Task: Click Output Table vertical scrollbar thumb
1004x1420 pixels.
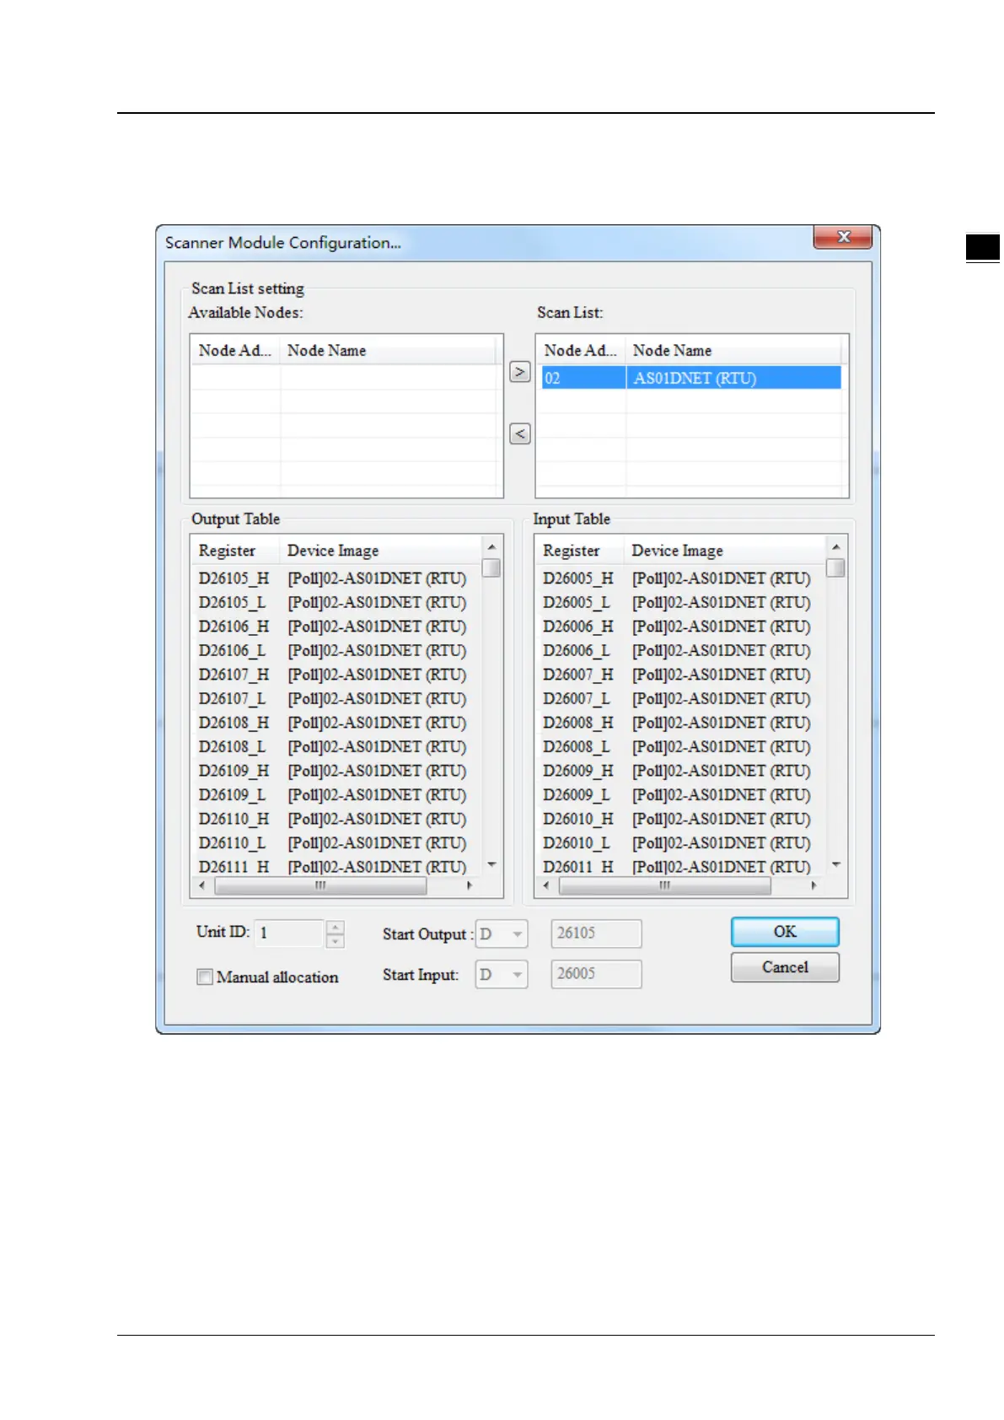Action: coord(492,568)
